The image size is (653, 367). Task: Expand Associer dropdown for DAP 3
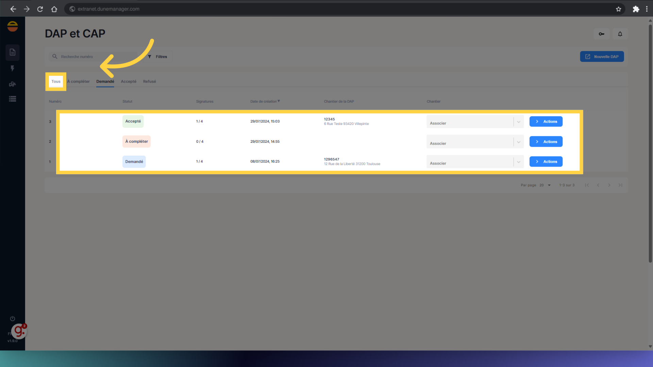pyautogui.click(x=518, y=122)
